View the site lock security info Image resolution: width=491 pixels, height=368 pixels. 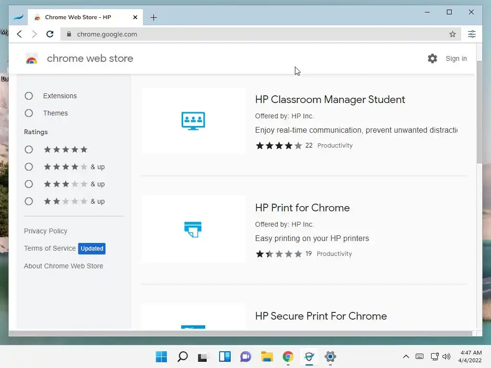coord(69,34)
